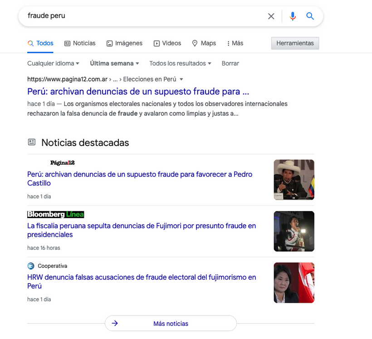
Task: Click the Página12 logo in top stories
Action: pos(63,163)
